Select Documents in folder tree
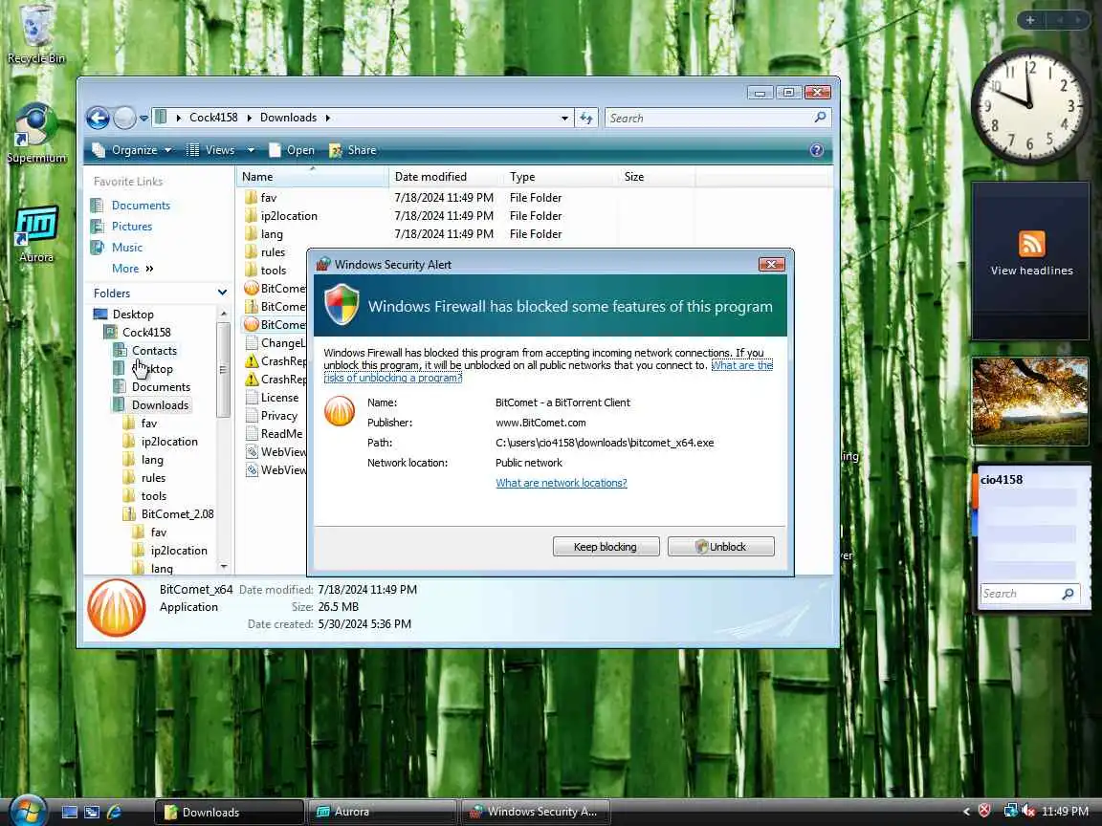1102x826 pixels. pyautogui.click(x=161, y=387)
